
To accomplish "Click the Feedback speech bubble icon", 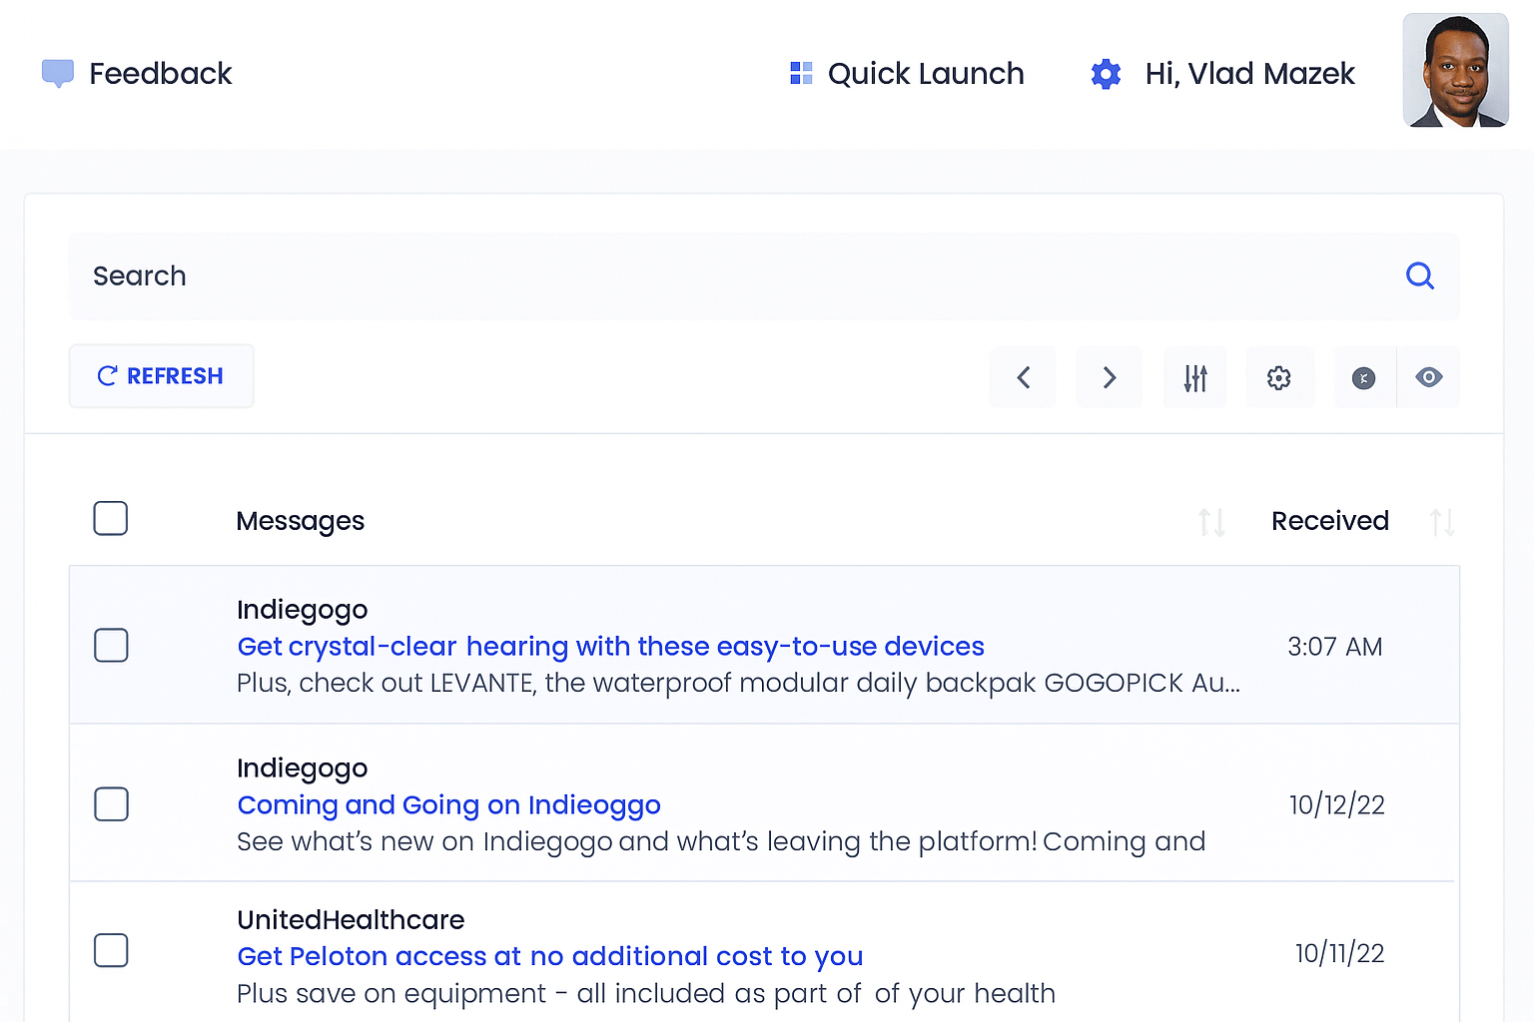I will (x=58, y=73).
